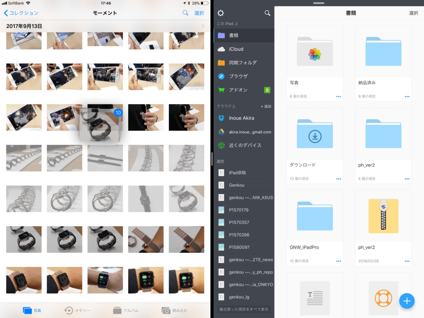Screen dimensions: 424x318
Task: Open more options for ダウンロード folder
Action: 338,179
